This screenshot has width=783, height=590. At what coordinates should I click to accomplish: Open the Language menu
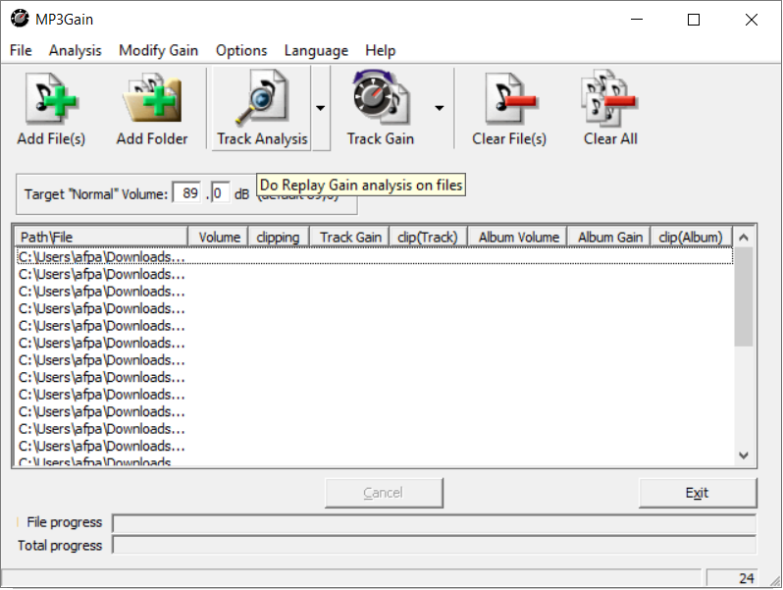(x=316, y=50)
